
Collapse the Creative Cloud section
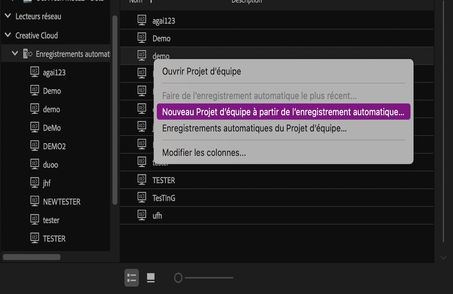(7, 35)
